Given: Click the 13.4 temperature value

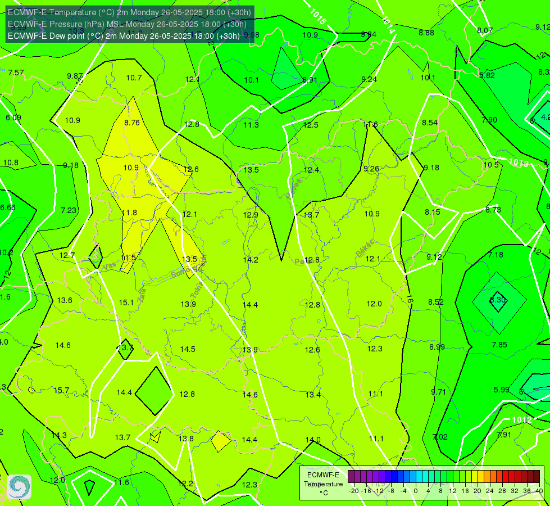Looking at the screenshot, I should [x=313, y=395].
